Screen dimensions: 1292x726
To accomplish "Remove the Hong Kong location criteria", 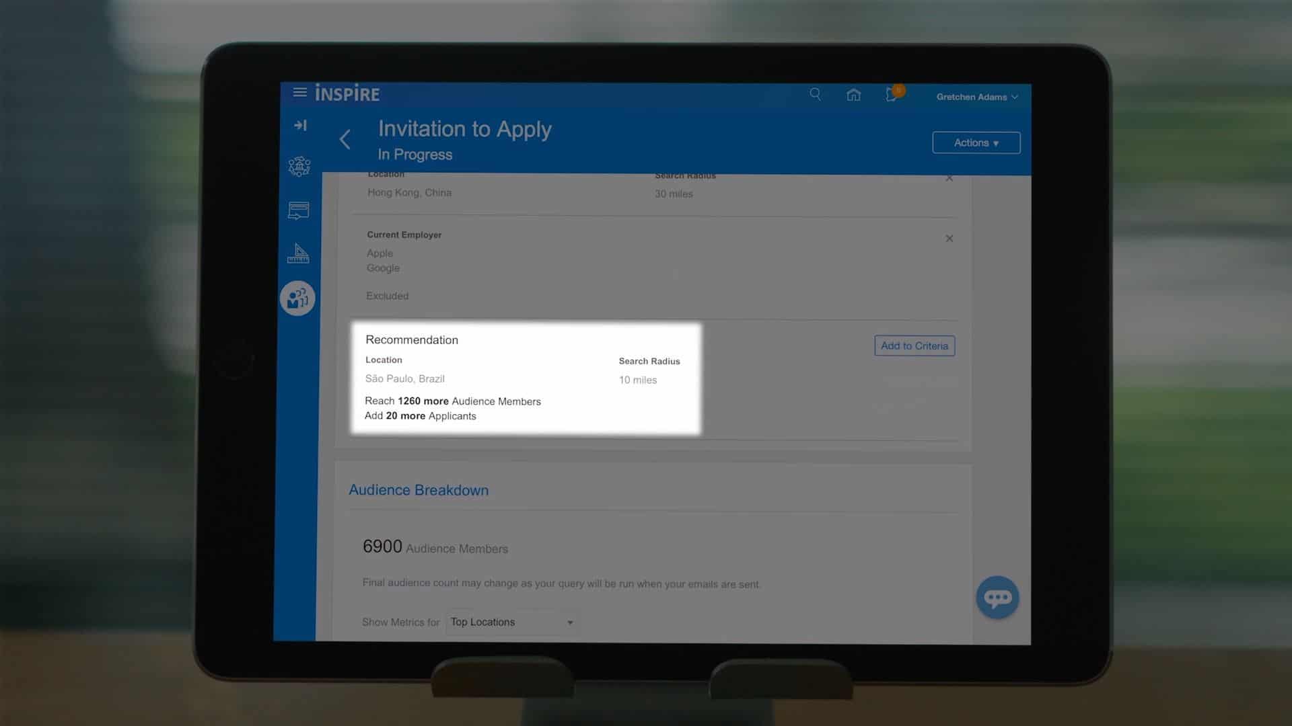I will (949, 177).
